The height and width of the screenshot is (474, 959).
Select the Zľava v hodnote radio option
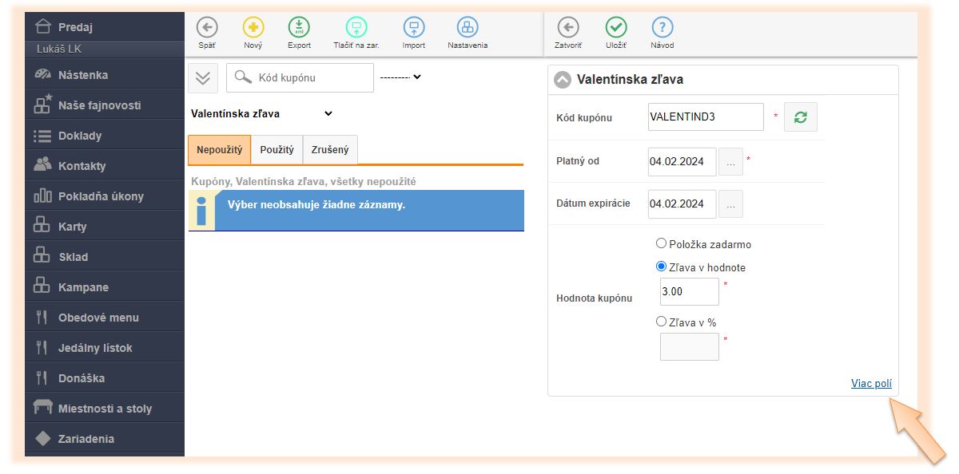pyautogui.click(x=661, y=267)
